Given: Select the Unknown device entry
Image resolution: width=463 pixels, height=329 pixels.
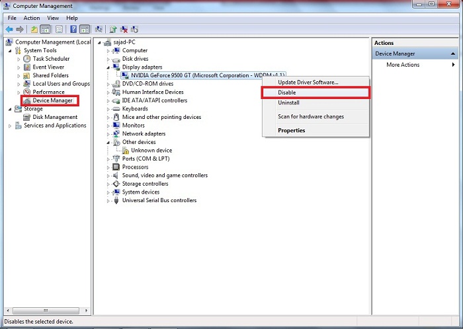Looking at the screenshot, I should coord(151,151).
